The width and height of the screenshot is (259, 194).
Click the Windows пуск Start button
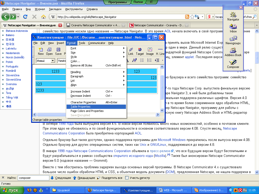(12, 190)
